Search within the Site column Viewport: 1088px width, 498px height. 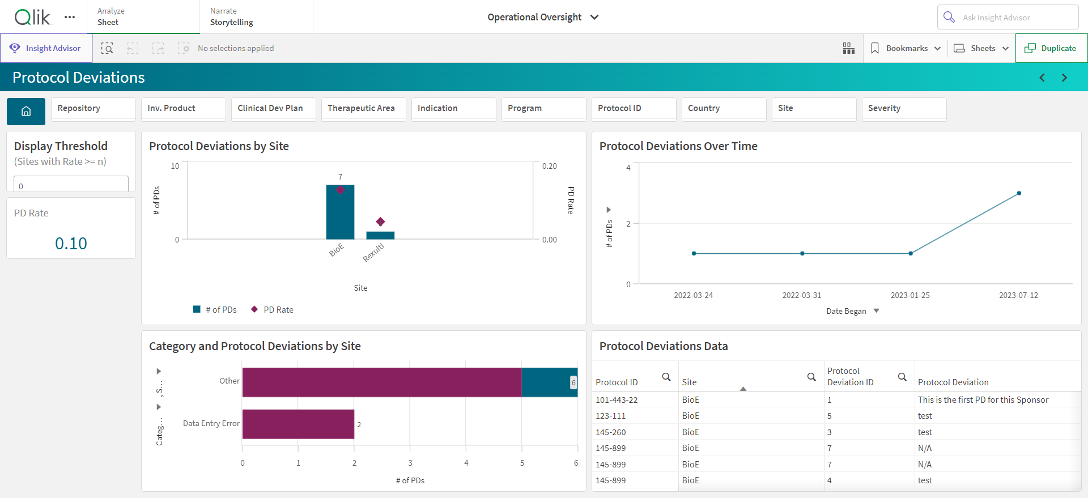[x=811, y=377]
